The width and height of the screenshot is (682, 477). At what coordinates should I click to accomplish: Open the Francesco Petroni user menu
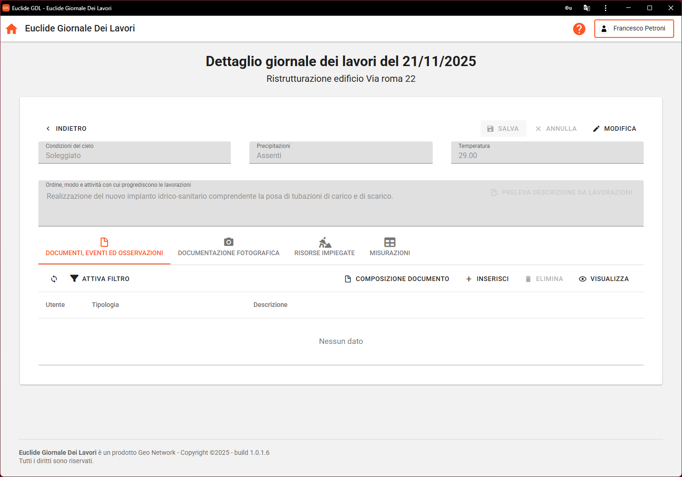(x=634, y=29)
